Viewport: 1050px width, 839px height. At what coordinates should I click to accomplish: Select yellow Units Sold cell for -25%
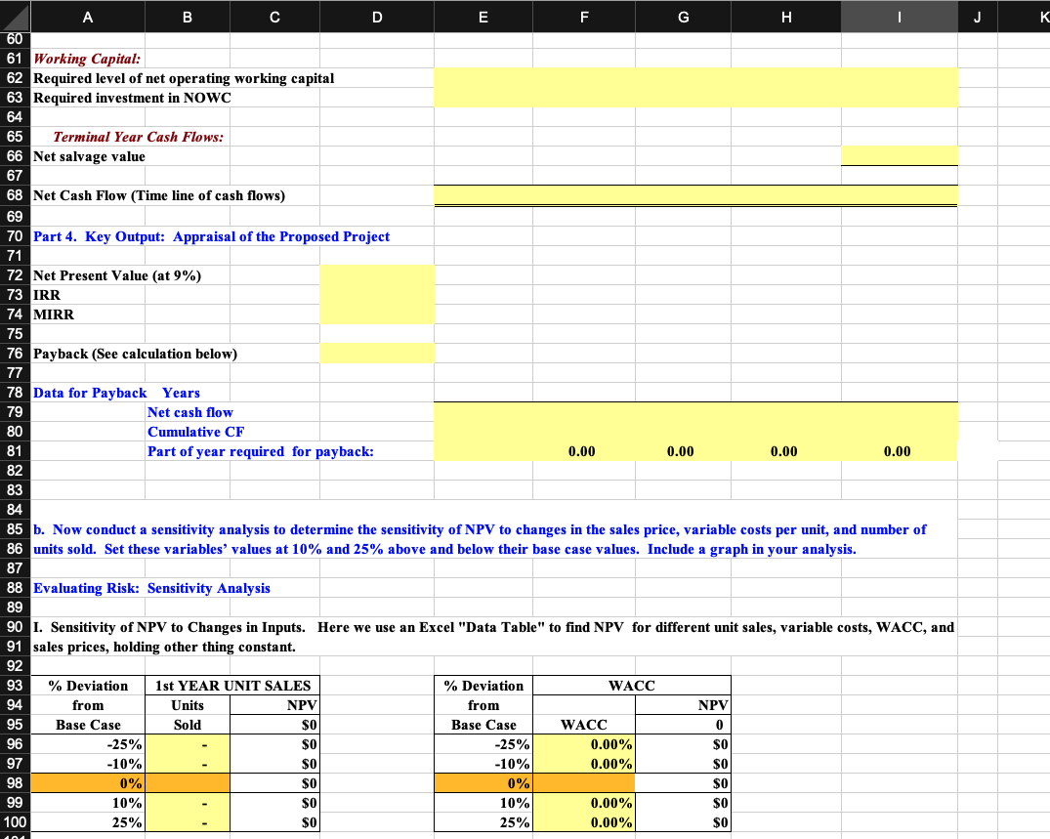pos(188,744)
